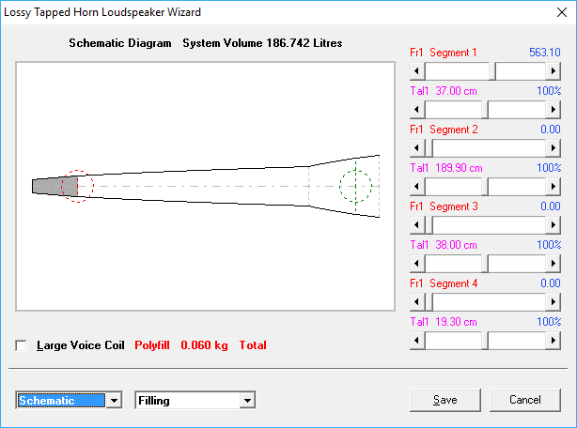
Task: Click the Tal1 37.00 cm slider thumb
Action: click(x=485, y=110)
